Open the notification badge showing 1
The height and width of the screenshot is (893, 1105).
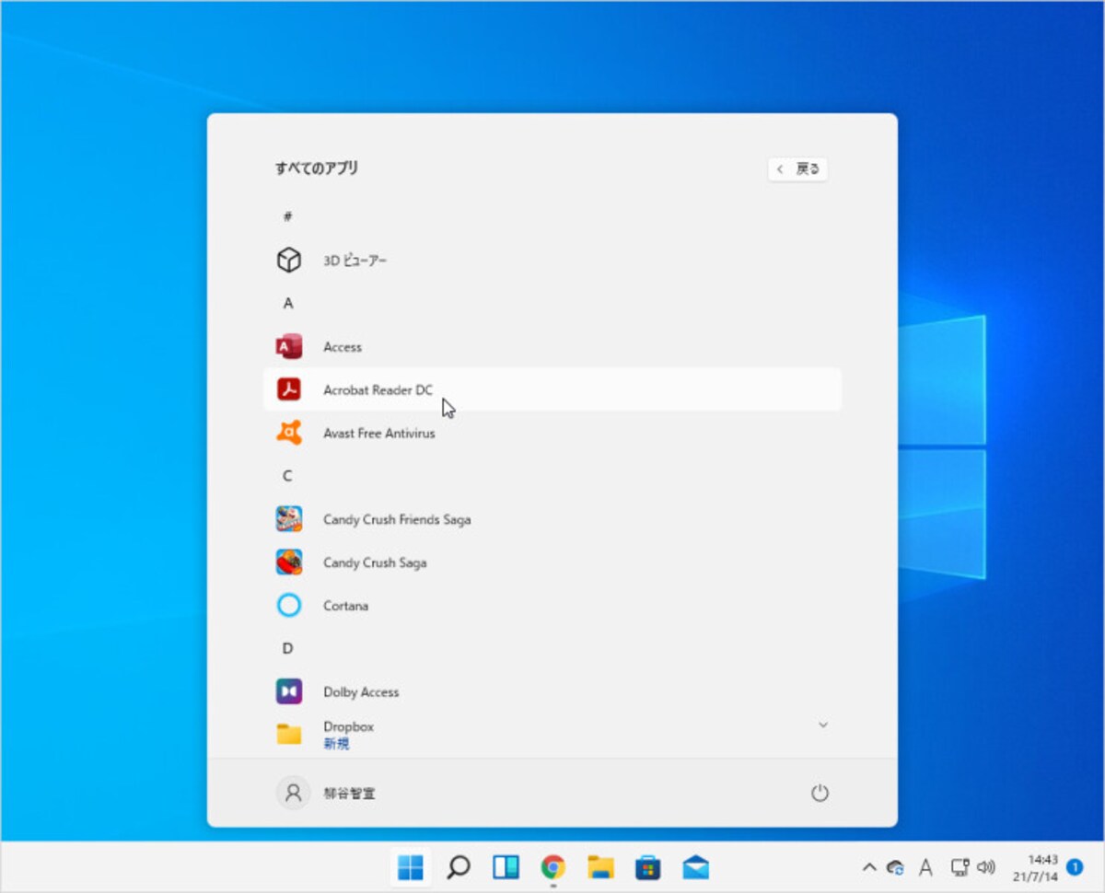(1074, 867)
